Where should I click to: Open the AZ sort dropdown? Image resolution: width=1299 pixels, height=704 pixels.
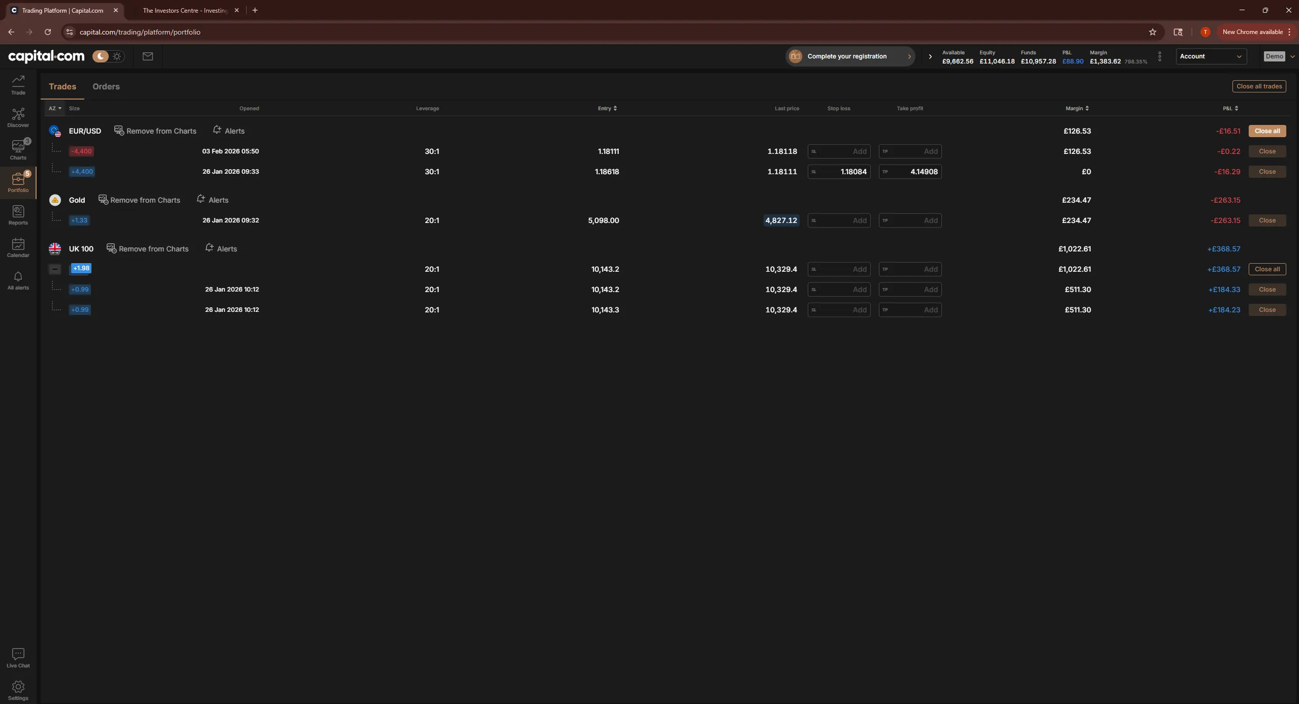[55, 108]
